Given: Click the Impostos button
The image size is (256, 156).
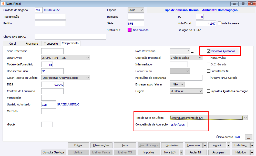Looking at the screenshot, I should click(149, 152).
